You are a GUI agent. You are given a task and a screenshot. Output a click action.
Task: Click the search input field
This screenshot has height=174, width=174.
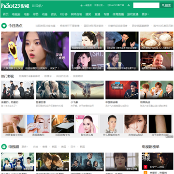[x=146, y=5]
